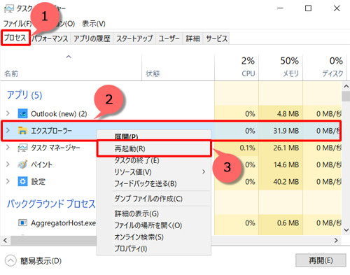Image resolution: width=350 pixels, height=275 pixels.
Task: Click the 40.2 MB memory value
Action: click(x=286, y=181)
